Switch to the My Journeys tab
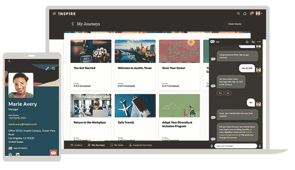 click(x=96, y=145)
